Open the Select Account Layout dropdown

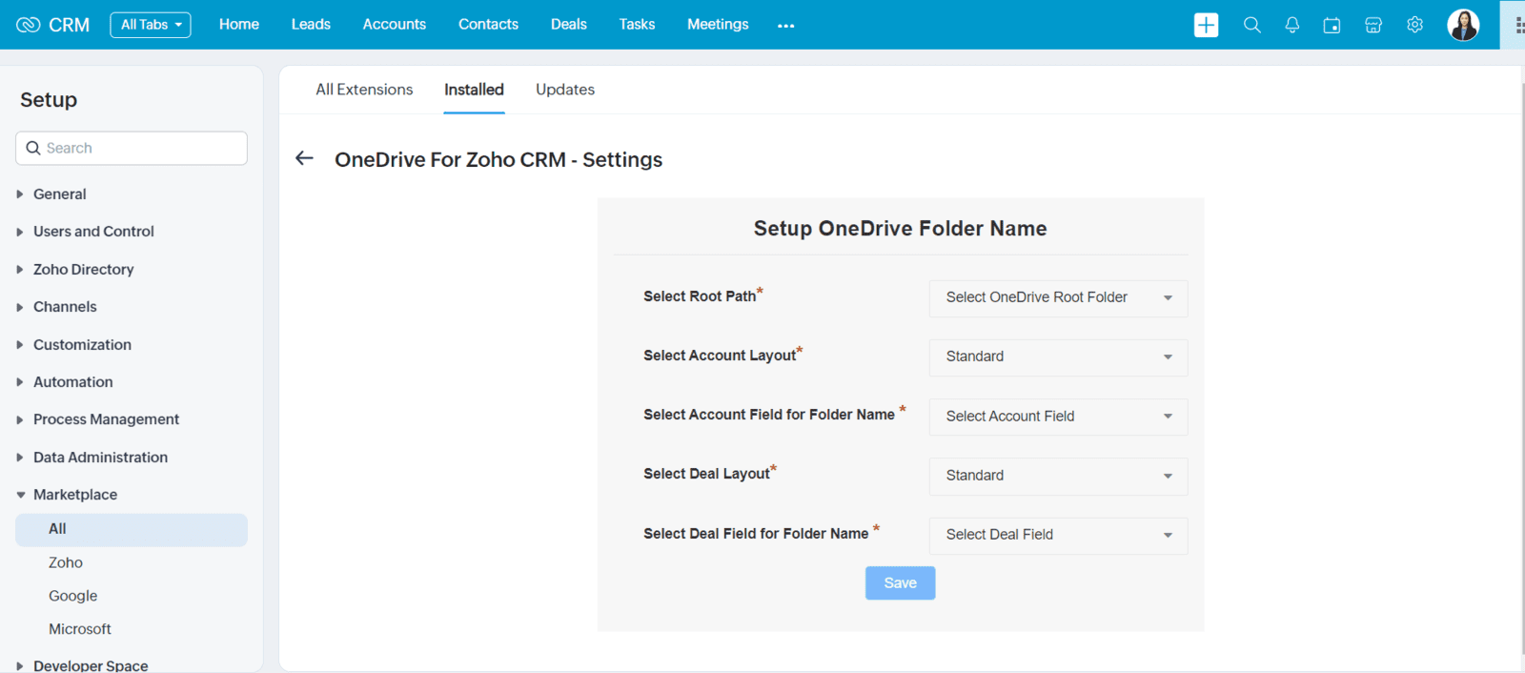point(1058,357)
